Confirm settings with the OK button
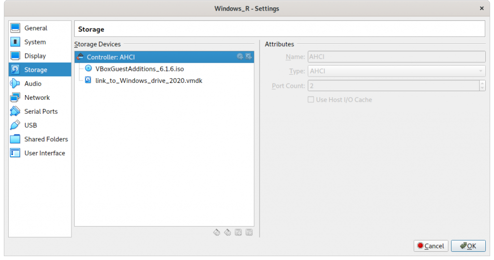The image size is (494, 260). 468,246
